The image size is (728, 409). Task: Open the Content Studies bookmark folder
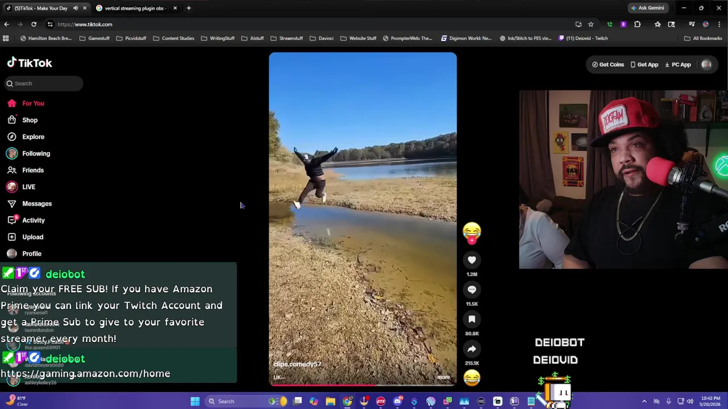click(174, 38)
